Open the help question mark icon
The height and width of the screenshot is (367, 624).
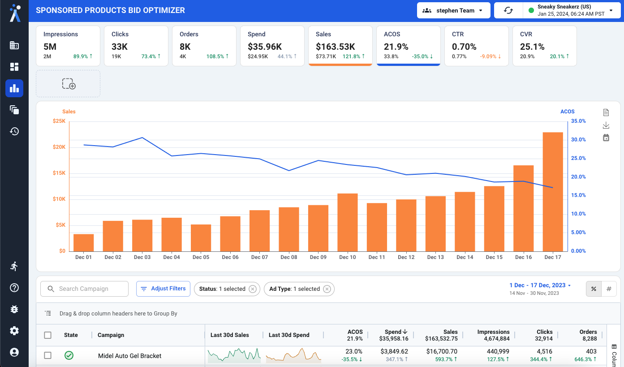click(x=14, y=288)
